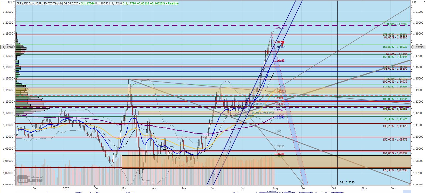Click the high value 'H:1,18056'
Viewport: 426px width, 193px height.
pos(101,3)
